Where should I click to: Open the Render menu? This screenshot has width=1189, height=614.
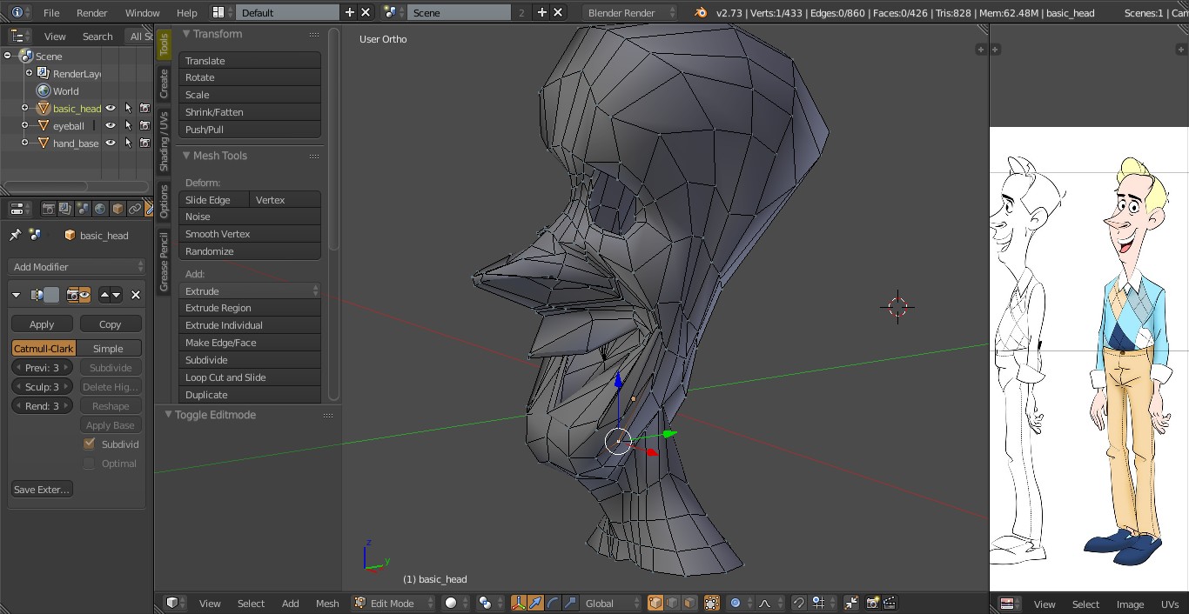click(91, 13)
